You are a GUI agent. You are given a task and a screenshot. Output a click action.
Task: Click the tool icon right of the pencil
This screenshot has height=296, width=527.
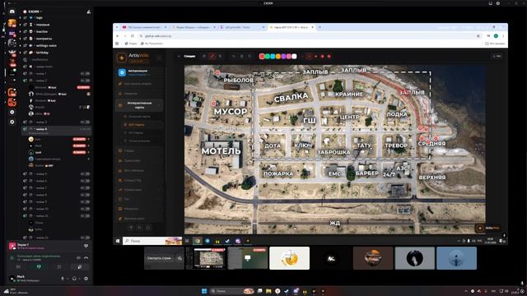point(220,57)
